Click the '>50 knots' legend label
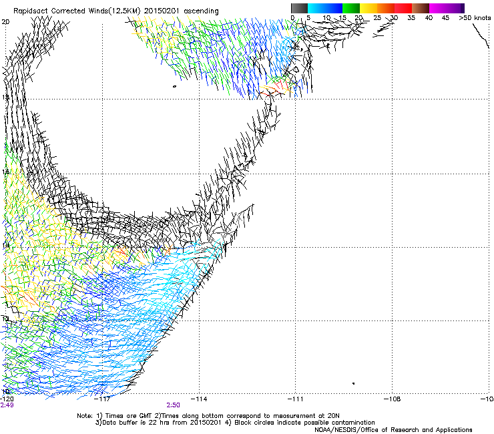 click(475, 18)
